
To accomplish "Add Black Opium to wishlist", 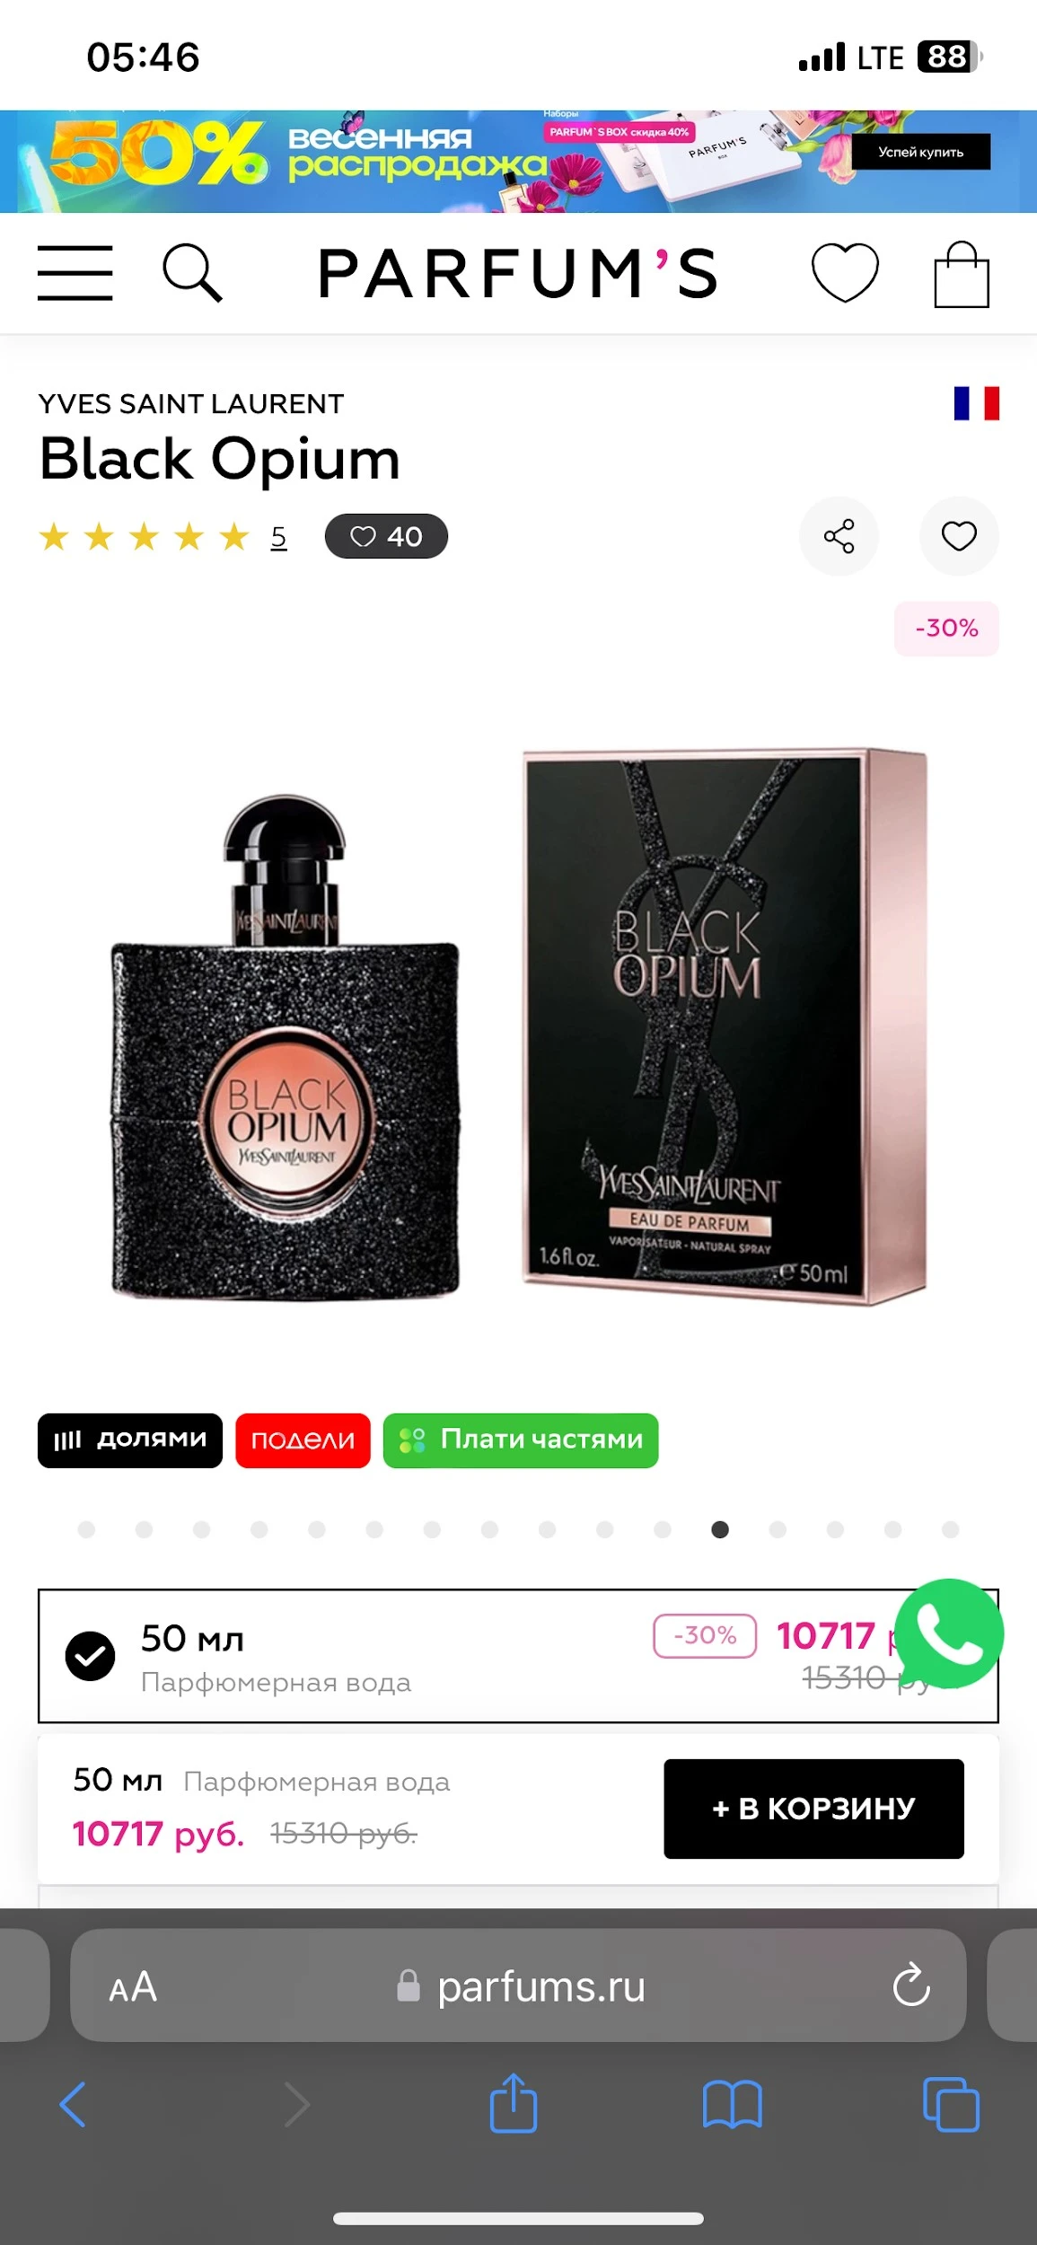I will pyautogui.click(x=959, y=536).
